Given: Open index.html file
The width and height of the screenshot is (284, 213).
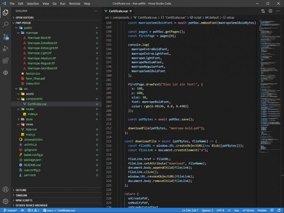Looking at the screenshot, I should tap(56, 84).
